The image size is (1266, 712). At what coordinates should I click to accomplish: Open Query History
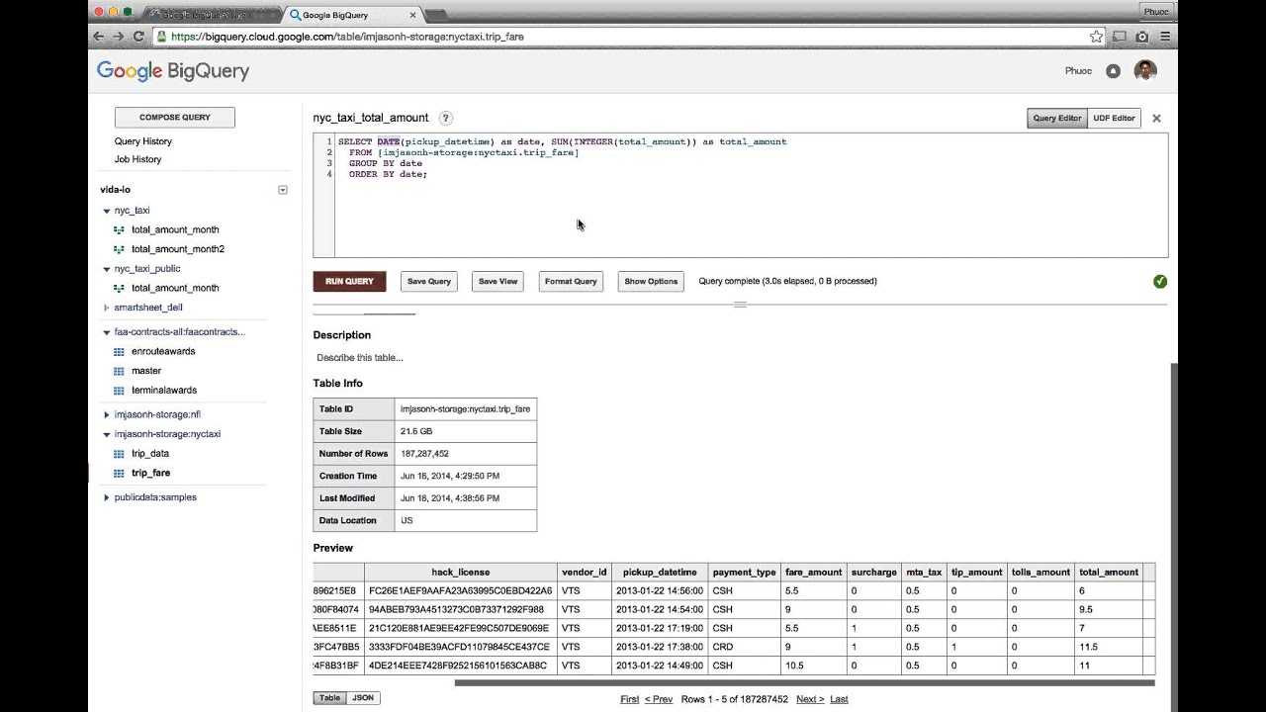click(143, 141)
